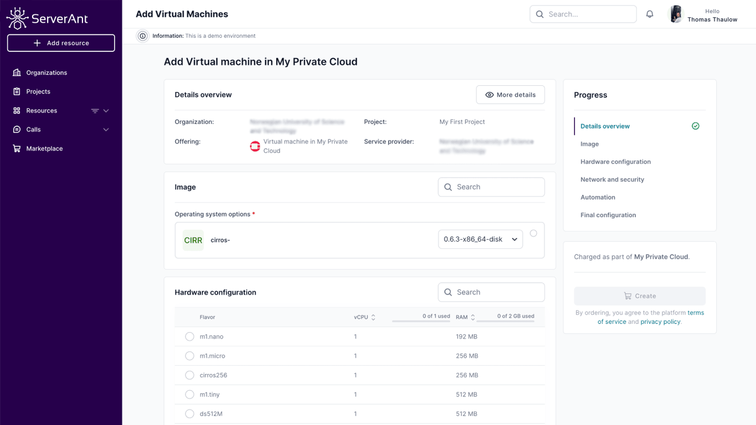Open the Marketplace cart icon

(17, 148)
